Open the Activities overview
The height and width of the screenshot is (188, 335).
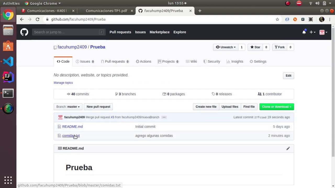tap(11, 3)
